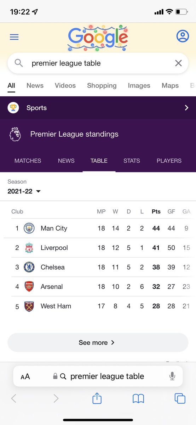
Task: Expand the table with See more
Action: [x=98, y=342]
